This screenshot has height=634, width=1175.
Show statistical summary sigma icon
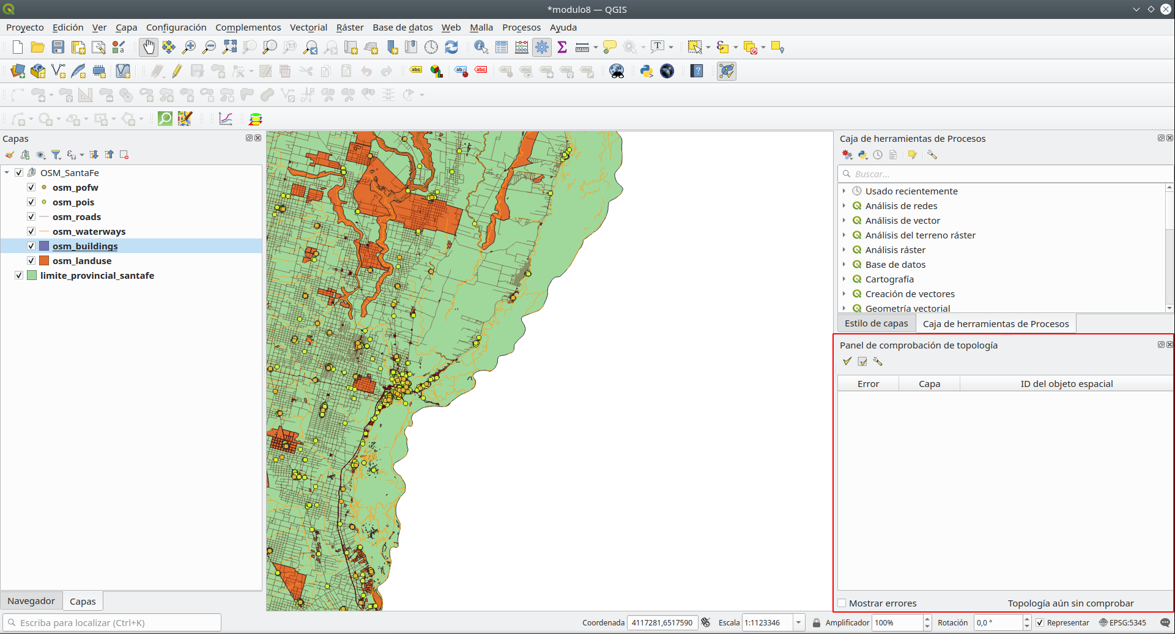tap(562, 47)
